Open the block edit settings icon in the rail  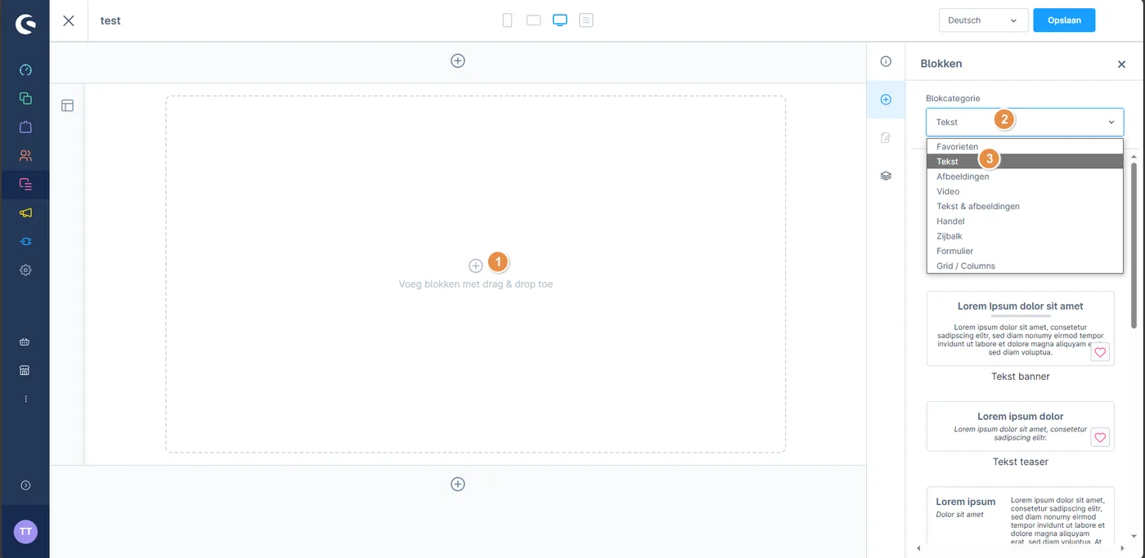click(886, 137)
